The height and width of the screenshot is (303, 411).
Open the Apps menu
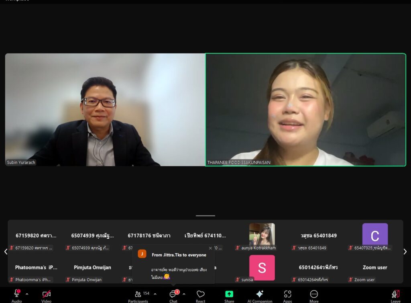[287, 296]
